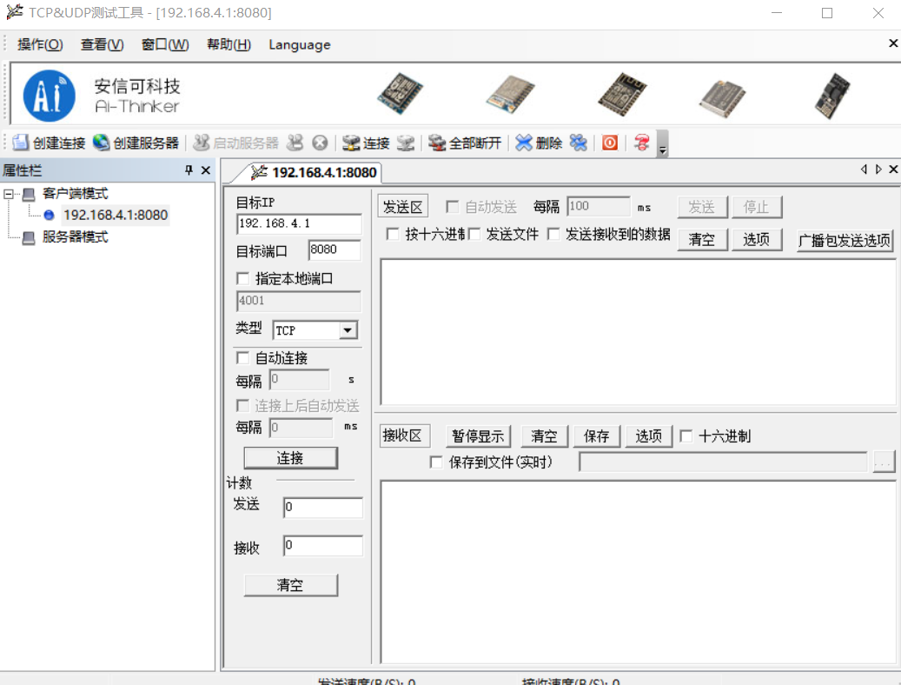Click the fourth metal-shielded module image

click(722, 98)
